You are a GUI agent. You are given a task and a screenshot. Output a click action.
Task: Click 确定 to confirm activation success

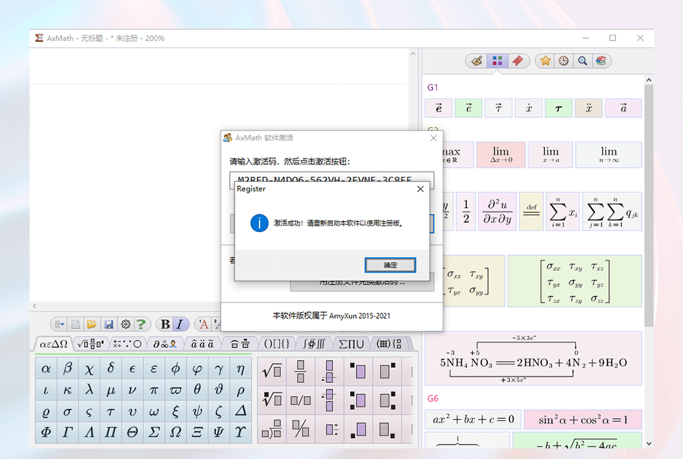pos(390,265)
